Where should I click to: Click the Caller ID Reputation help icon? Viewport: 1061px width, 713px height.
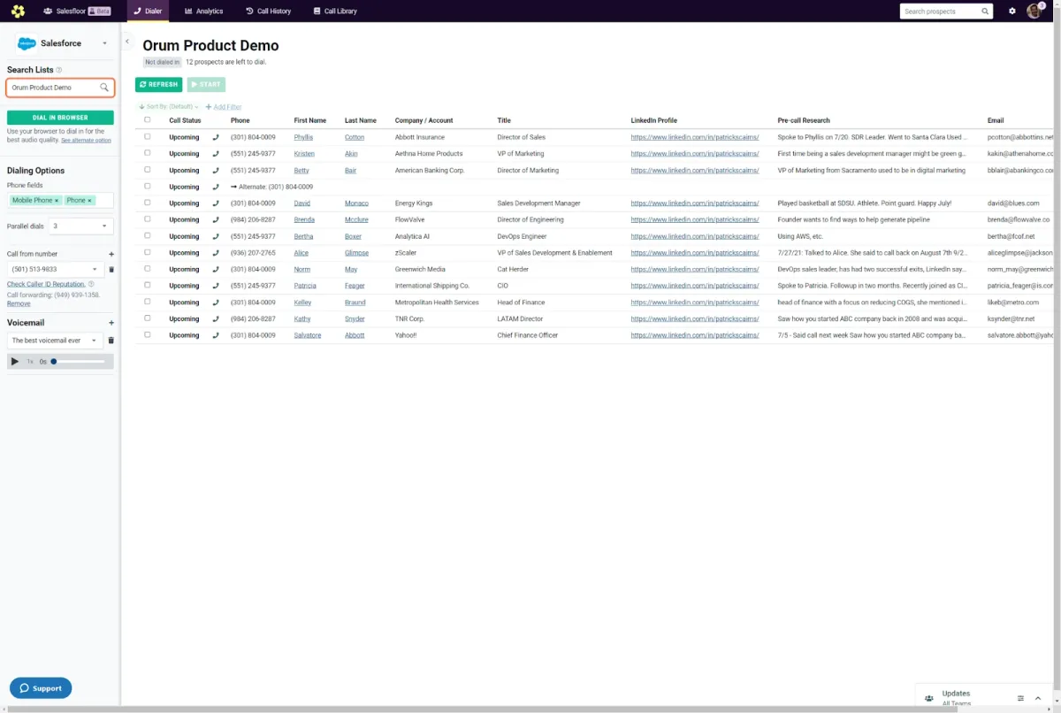click(x=91, y=284)
